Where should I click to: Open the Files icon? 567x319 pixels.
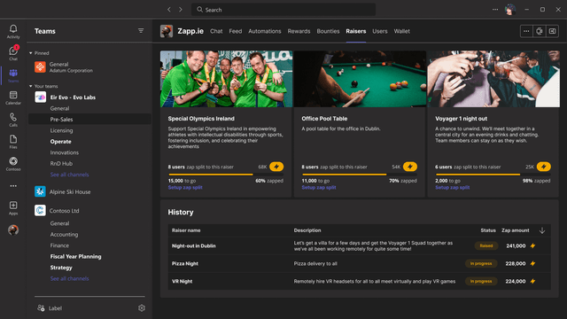click(x=13, y=142)
